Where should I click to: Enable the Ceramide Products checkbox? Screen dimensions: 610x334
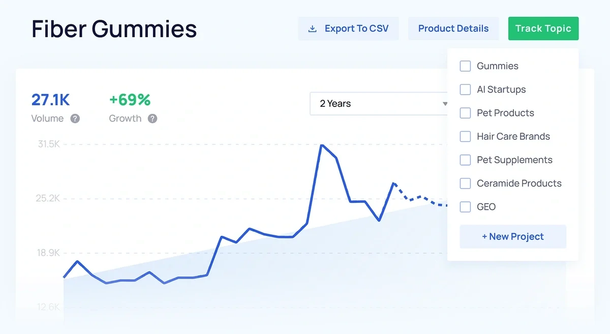pos(465,183)
